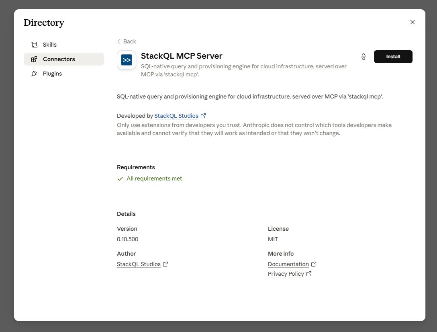Open the Documentation link

[x=288, y=264]
